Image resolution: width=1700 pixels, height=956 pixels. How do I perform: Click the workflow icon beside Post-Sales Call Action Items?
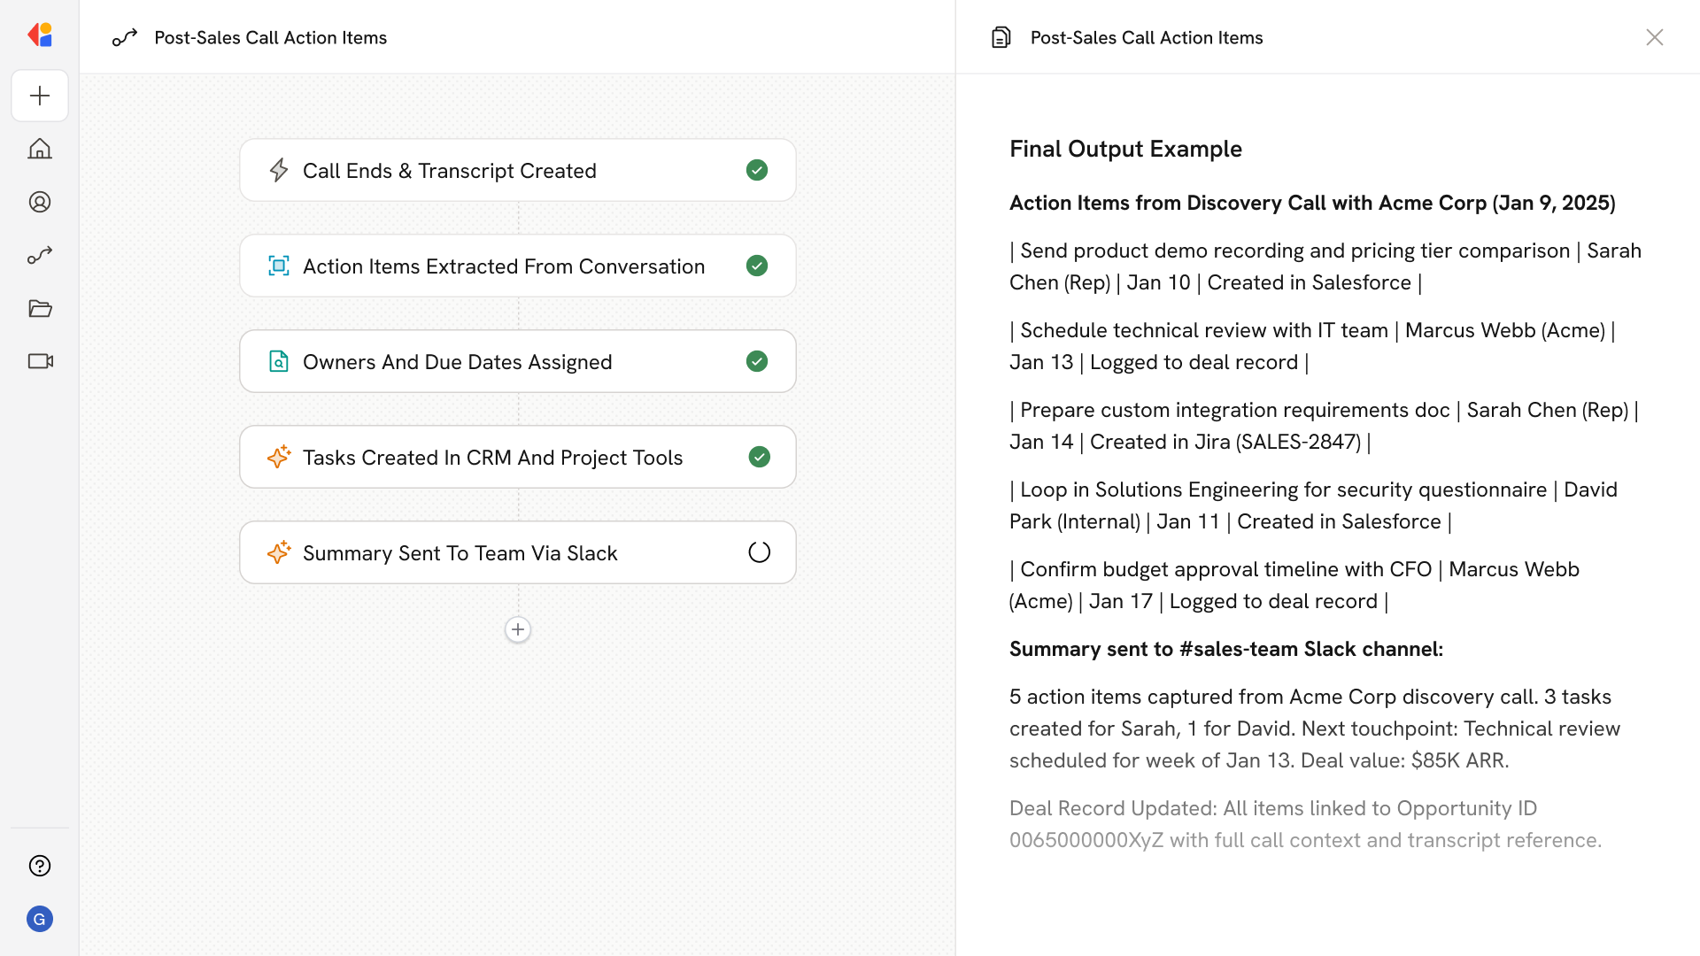[125, 37]
